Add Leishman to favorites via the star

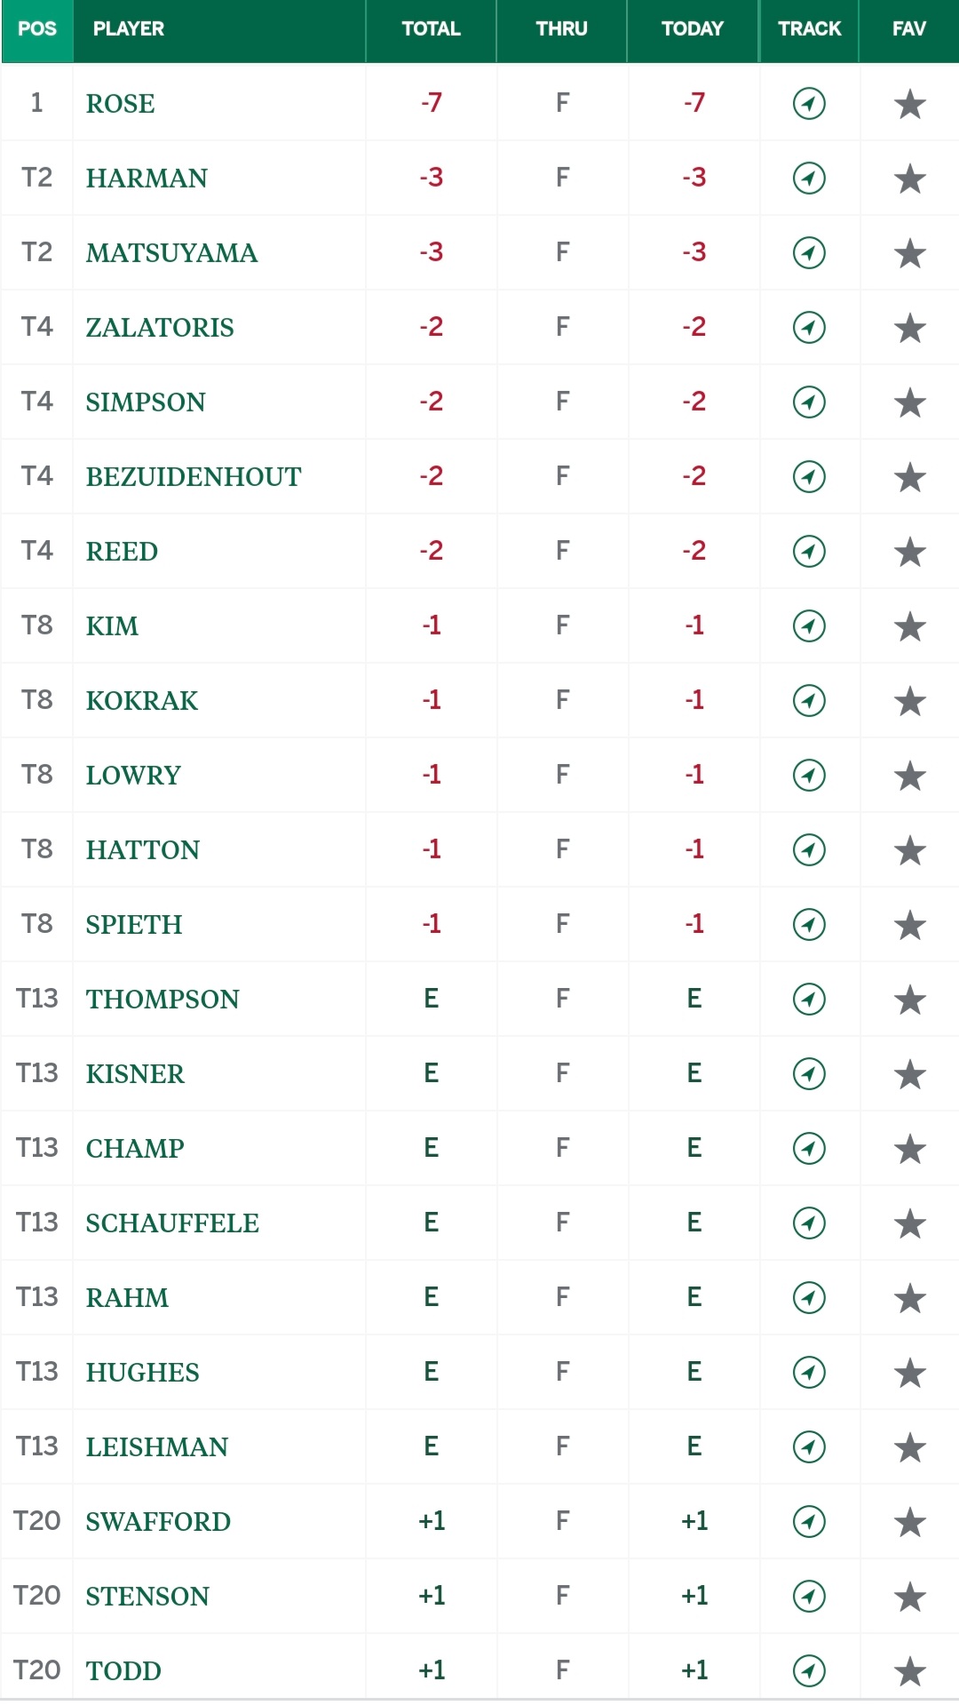[910, 1447]
